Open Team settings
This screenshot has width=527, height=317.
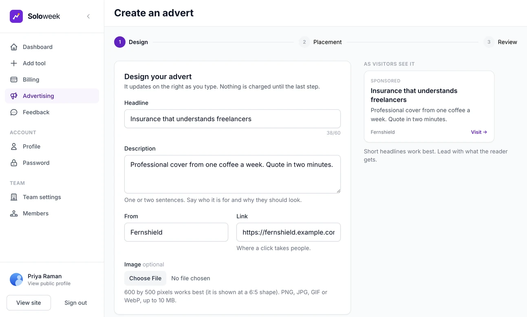tap(52, 197)
